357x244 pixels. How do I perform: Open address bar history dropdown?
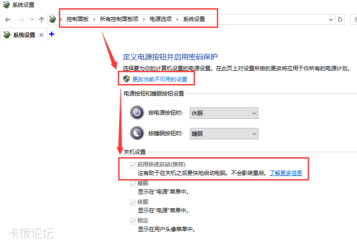click(331, 20)
